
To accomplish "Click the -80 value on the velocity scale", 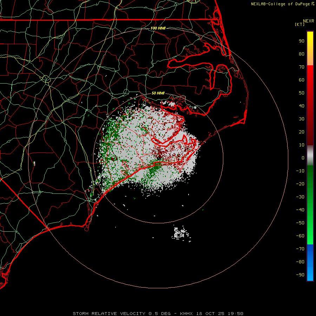I will click(x=300, y=262).
